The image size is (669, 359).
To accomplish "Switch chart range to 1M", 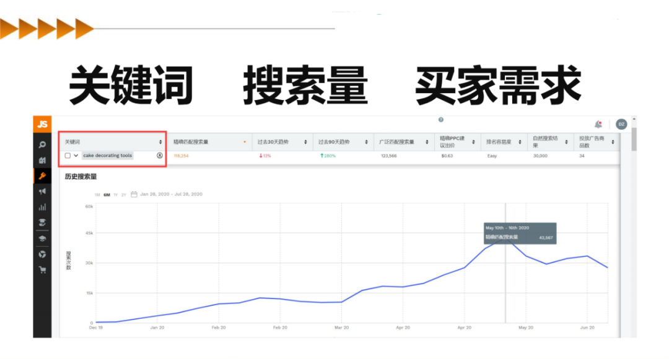I will pos(97,195).
